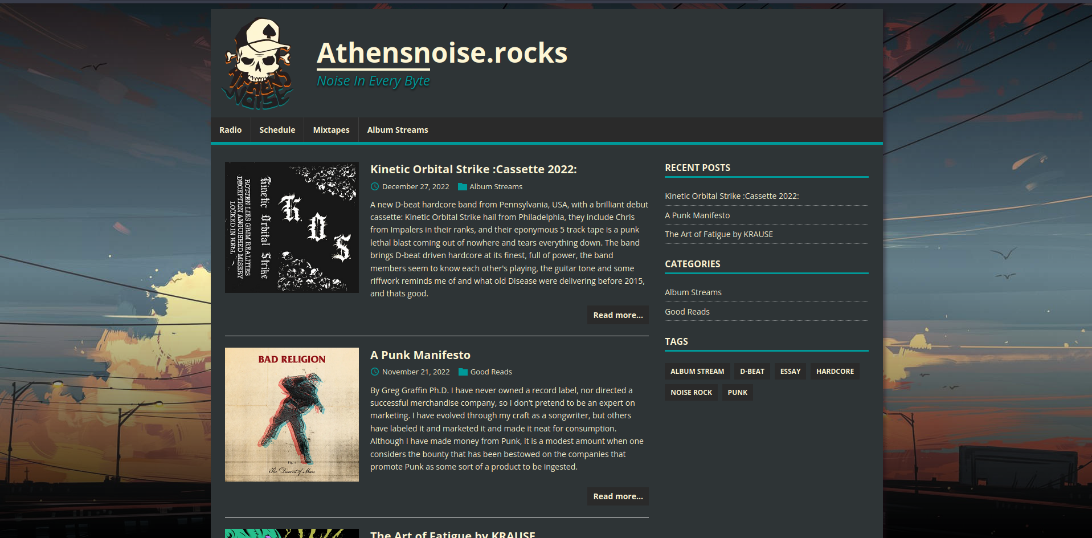Click the CATEGORIES heading
Image resolution: width=1092 pixels, height=538 pixels.
(693, 264)
